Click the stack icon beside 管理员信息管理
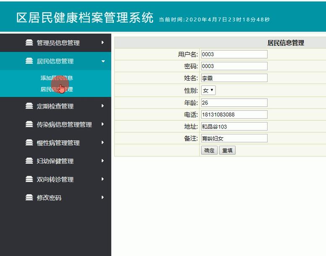326x256 pixels. (29, 43)
